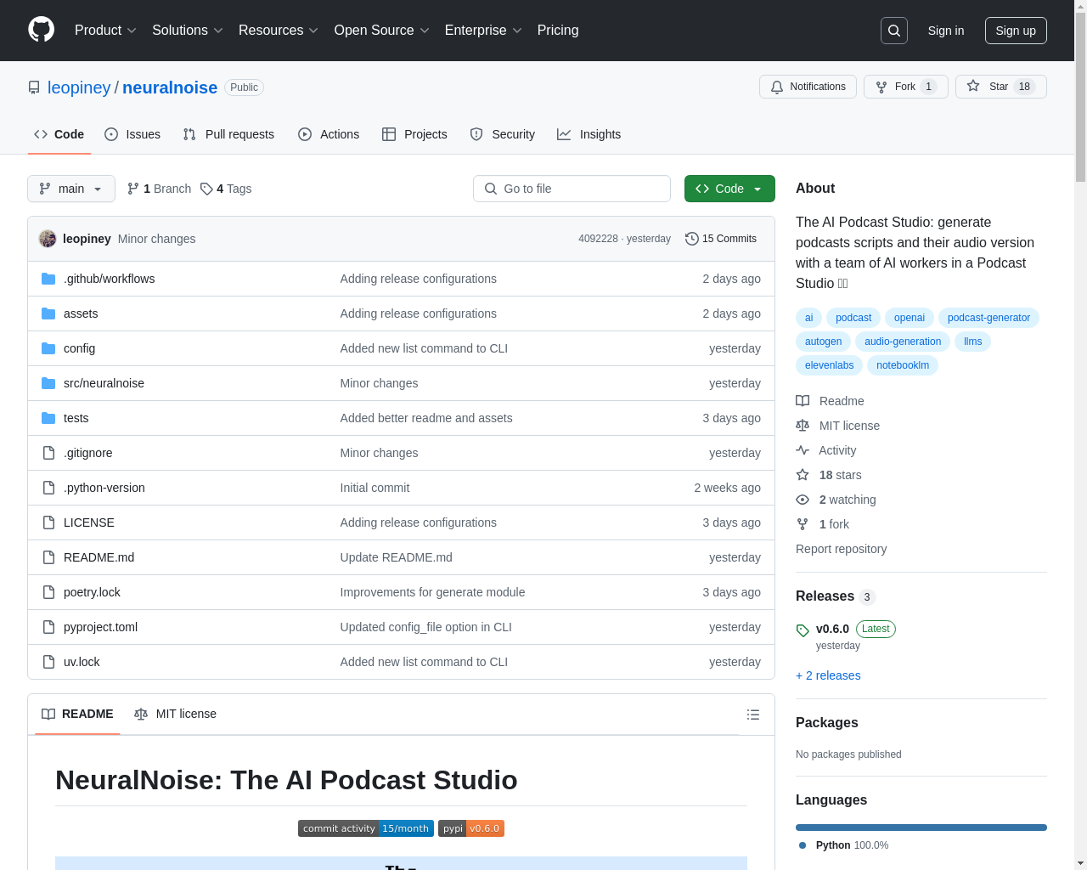Click the .gitignore file icon
Viewport: 1087px width, 870px height.
coord(48,453)
